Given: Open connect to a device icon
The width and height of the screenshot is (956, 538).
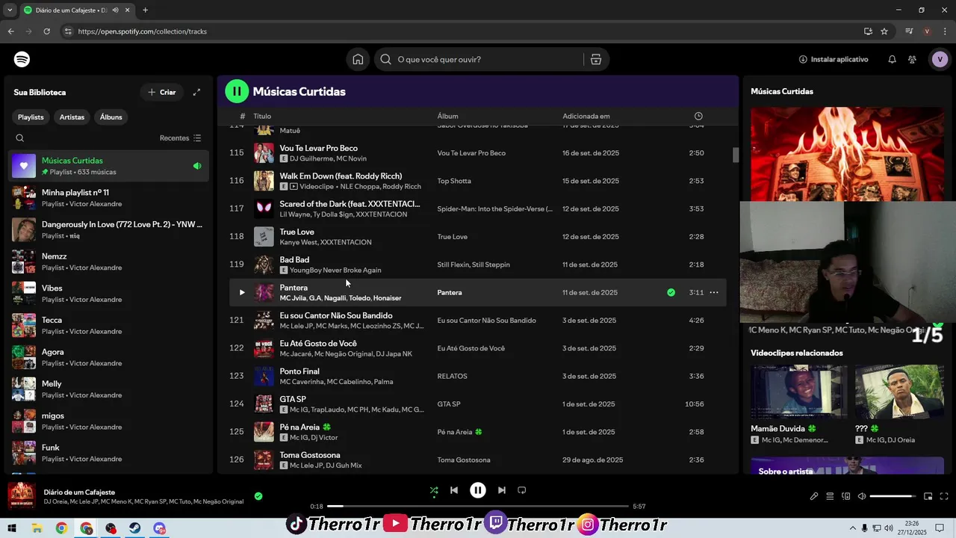Looking at the screenshot, I should (x=846, y=496).
